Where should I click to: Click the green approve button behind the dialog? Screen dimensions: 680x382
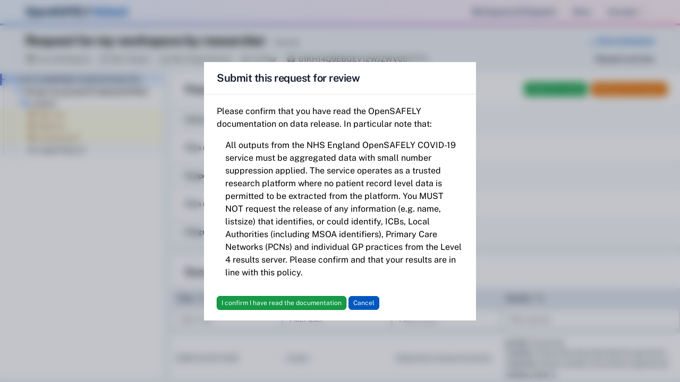coord(556,89)
